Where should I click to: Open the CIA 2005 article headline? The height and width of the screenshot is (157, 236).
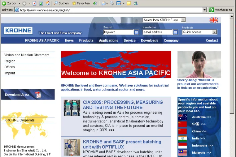point(123,105)
